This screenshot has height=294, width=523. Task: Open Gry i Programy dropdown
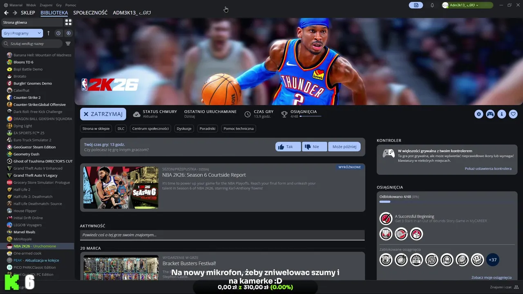tap(22, 33)
